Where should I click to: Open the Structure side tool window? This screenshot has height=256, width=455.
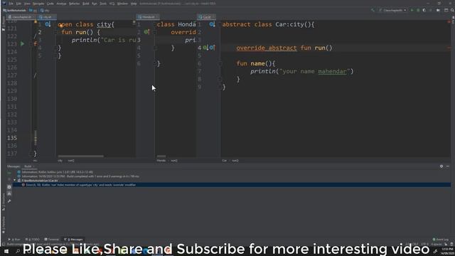[3, 202]
